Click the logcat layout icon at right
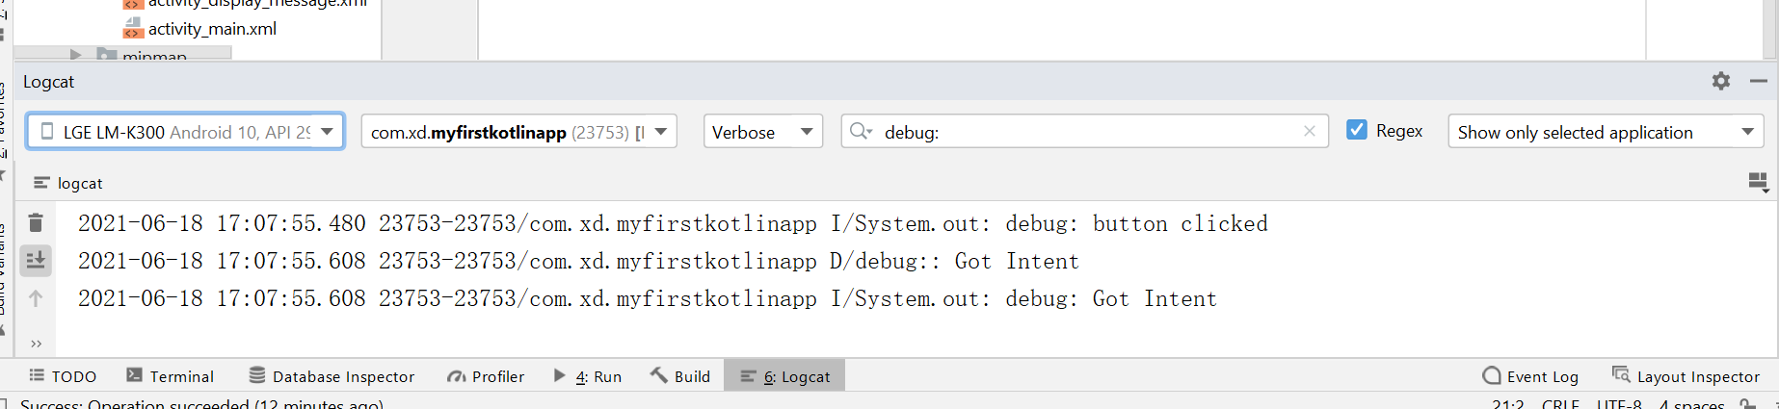This screenshot has height=409, width=1779. [1758, 182]
